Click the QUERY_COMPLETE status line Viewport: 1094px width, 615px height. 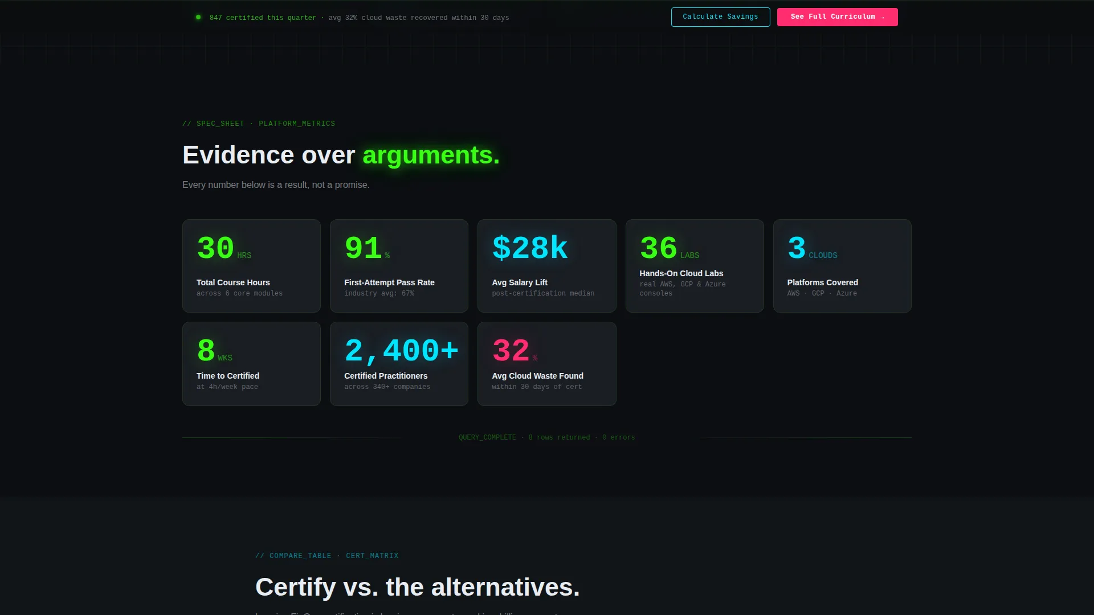point(547,437)
